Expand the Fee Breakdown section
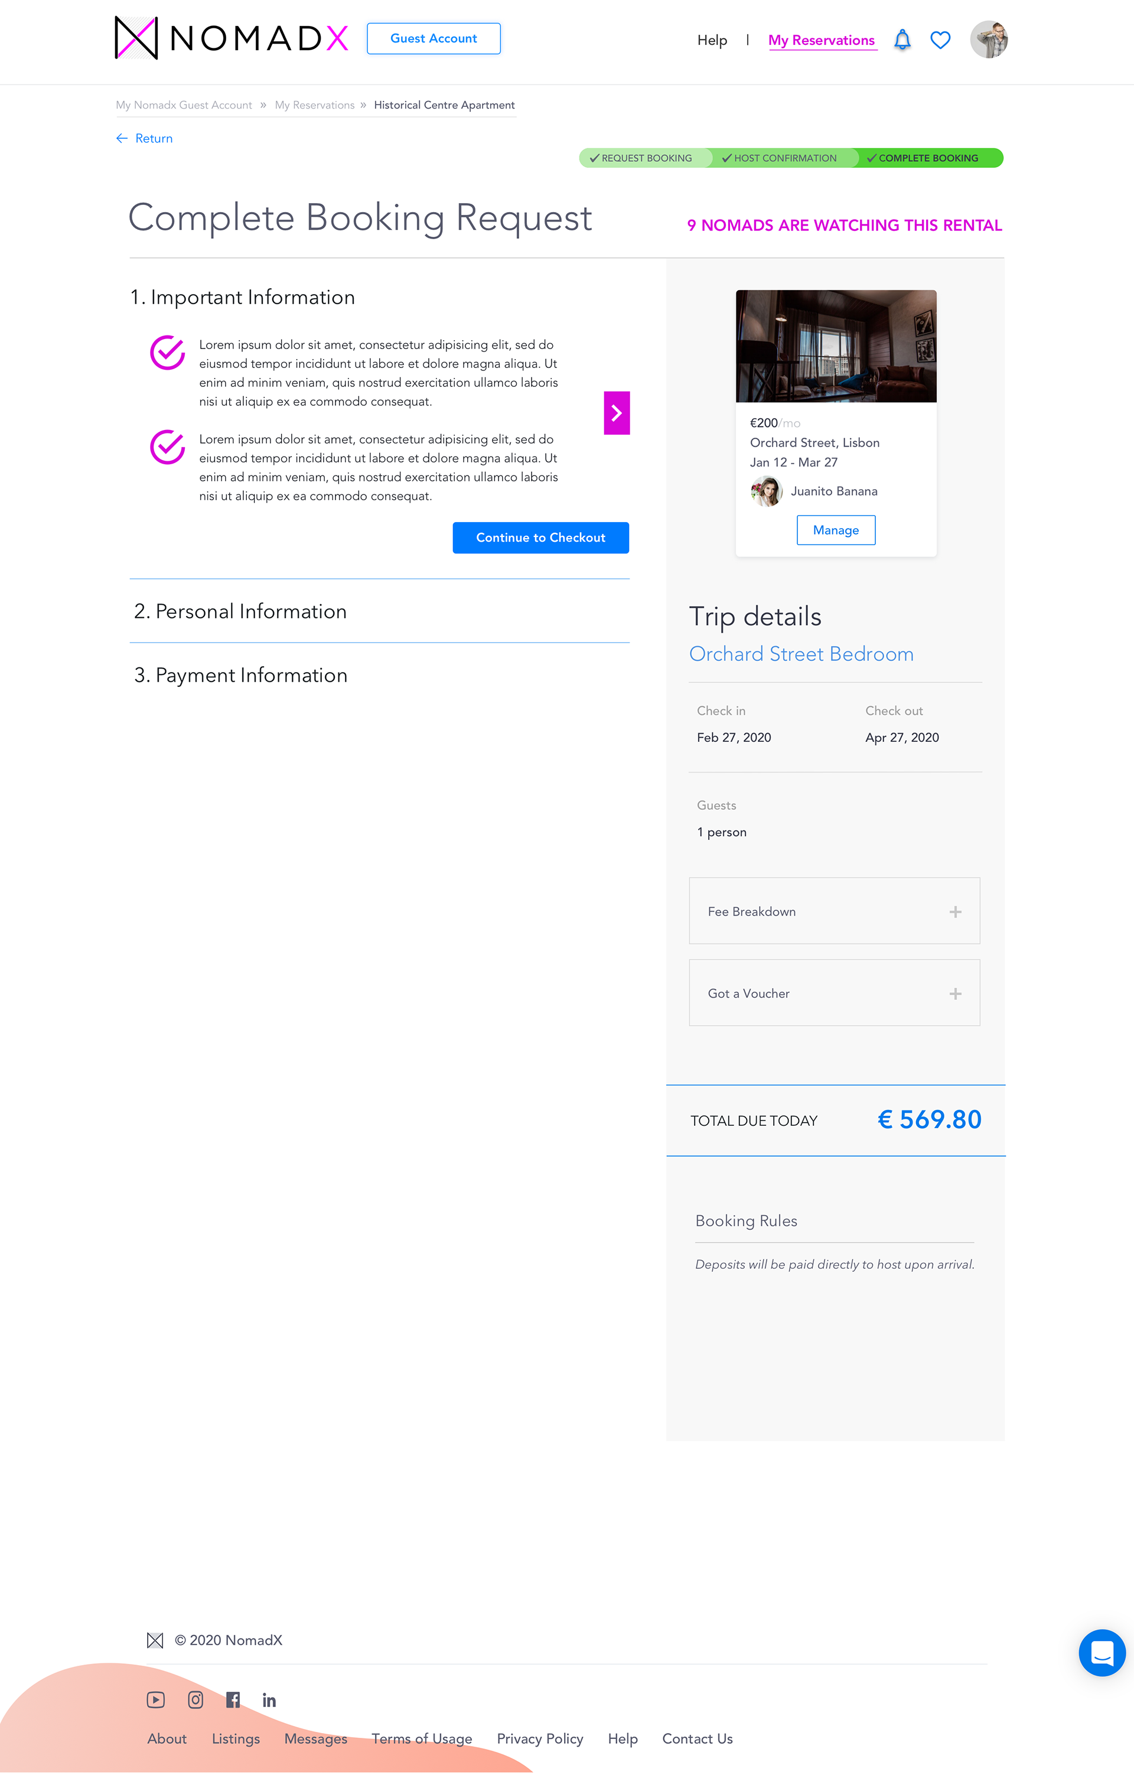The width and height of the screenshot is (1134, 1775). (834, 910)
